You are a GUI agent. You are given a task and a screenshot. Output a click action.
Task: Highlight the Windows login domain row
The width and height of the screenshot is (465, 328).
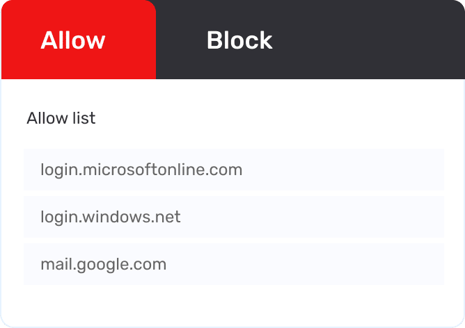click(233, 217)
